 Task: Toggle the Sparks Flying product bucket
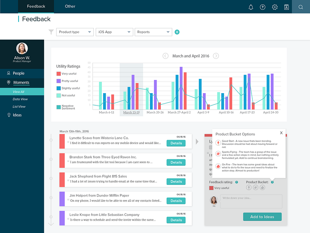tap(256, 187)
